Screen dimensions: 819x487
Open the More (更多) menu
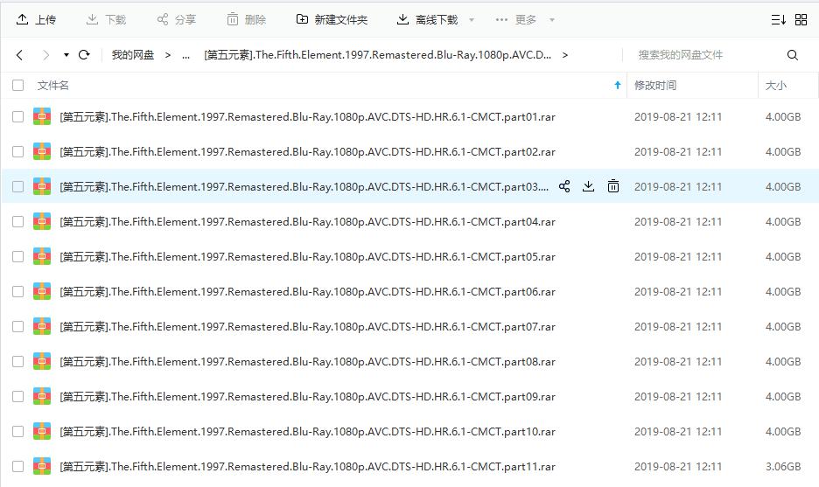tap(516, 20)
